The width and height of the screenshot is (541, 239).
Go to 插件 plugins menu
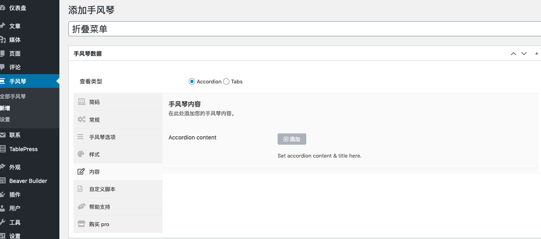tap(15, 195)
